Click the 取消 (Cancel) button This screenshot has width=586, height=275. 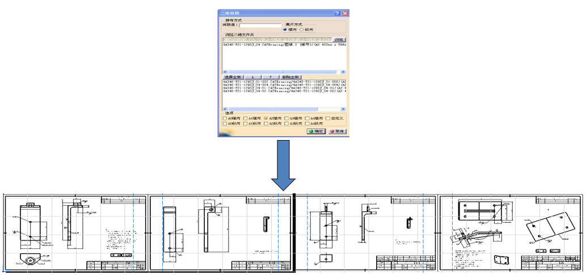336,131
